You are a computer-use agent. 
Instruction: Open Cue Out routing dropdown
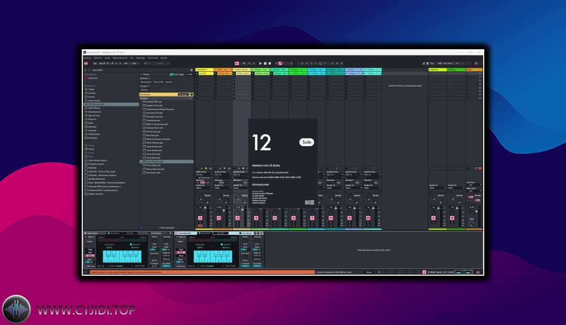474,185
